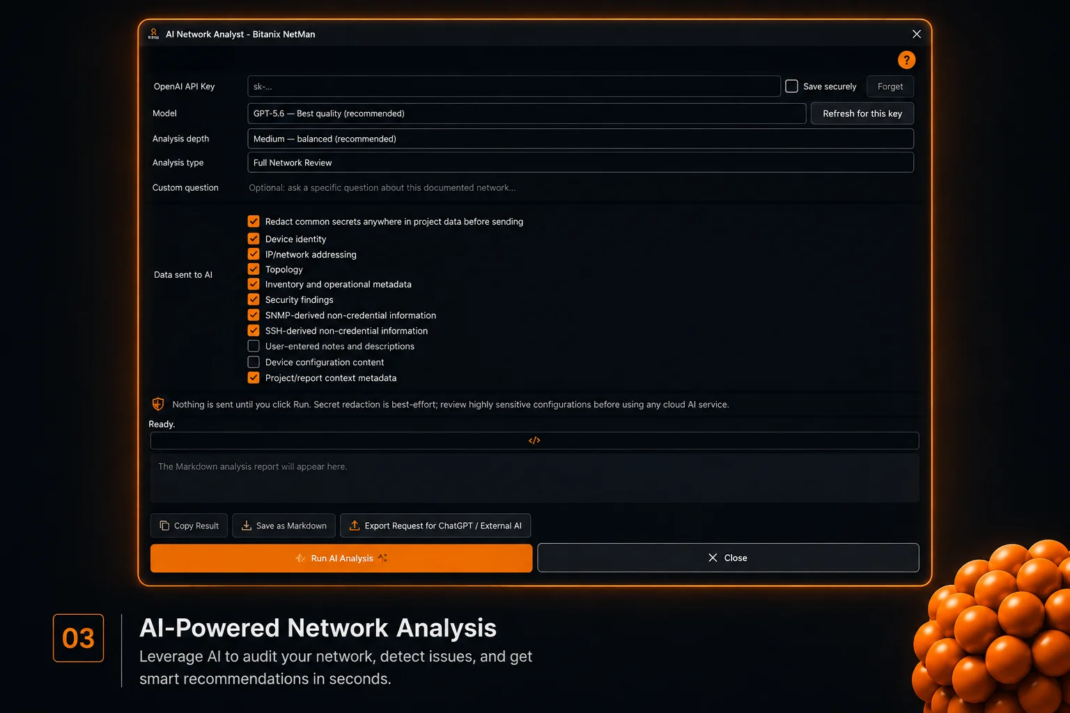
Task: Click the "Analysis type" label
Action: pyautogui.click(x=178, y=163)
